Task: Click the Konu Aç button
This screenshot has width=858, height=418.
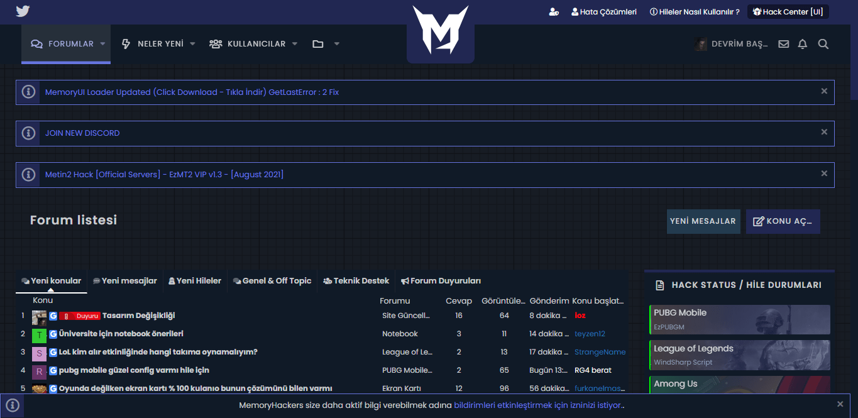Action: point(783,221)
